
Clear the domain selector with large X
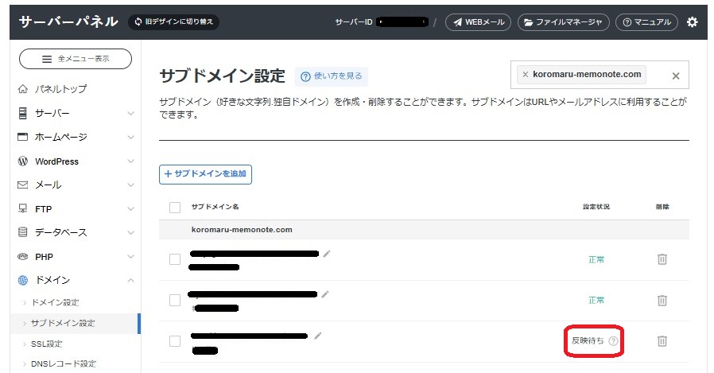coord(676,76)
